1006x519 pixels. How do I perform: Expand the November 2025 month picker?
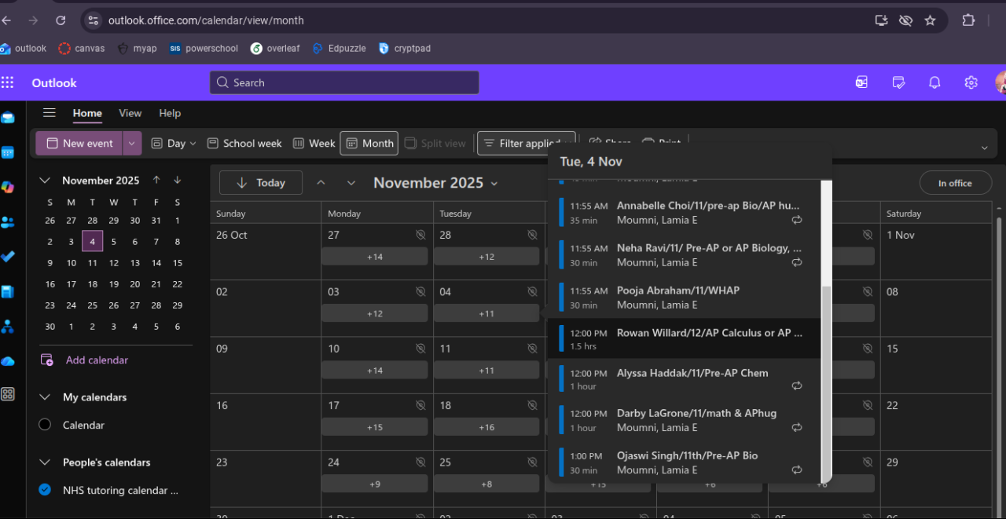(x=435, y=183)
